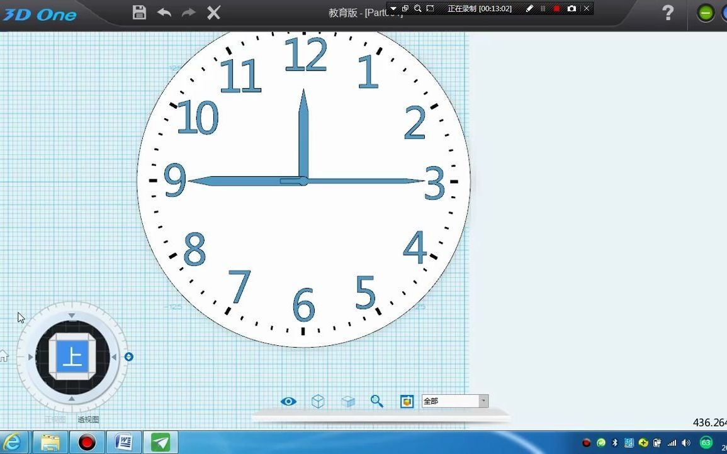Switch to 透视图 perspective view
The width and height of the screenshot is (727, 454).
(x=88, y=419)
